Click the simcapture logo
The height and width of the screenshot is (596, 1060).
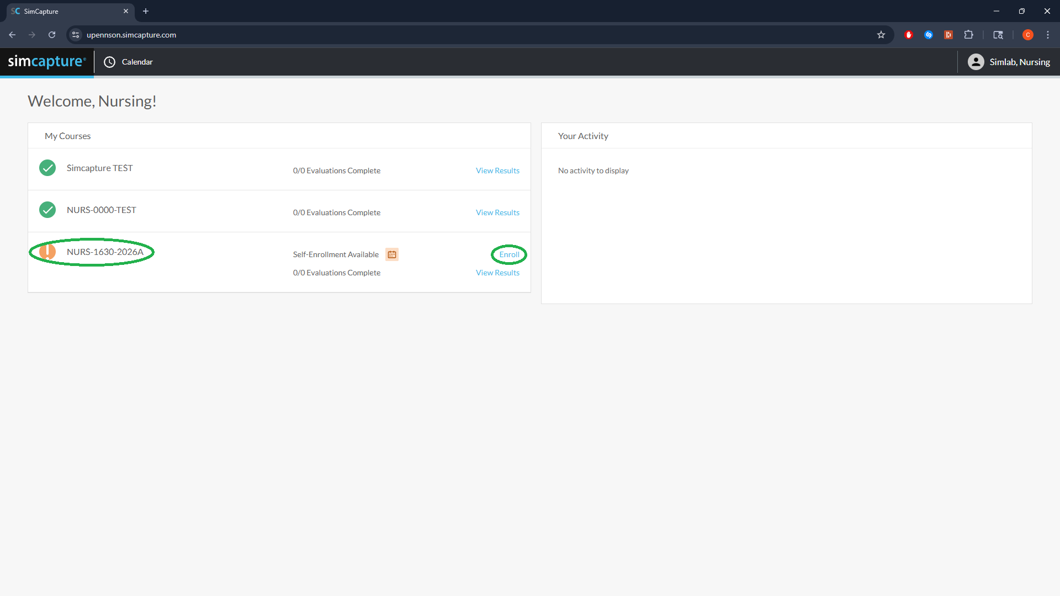coord(47,61)
